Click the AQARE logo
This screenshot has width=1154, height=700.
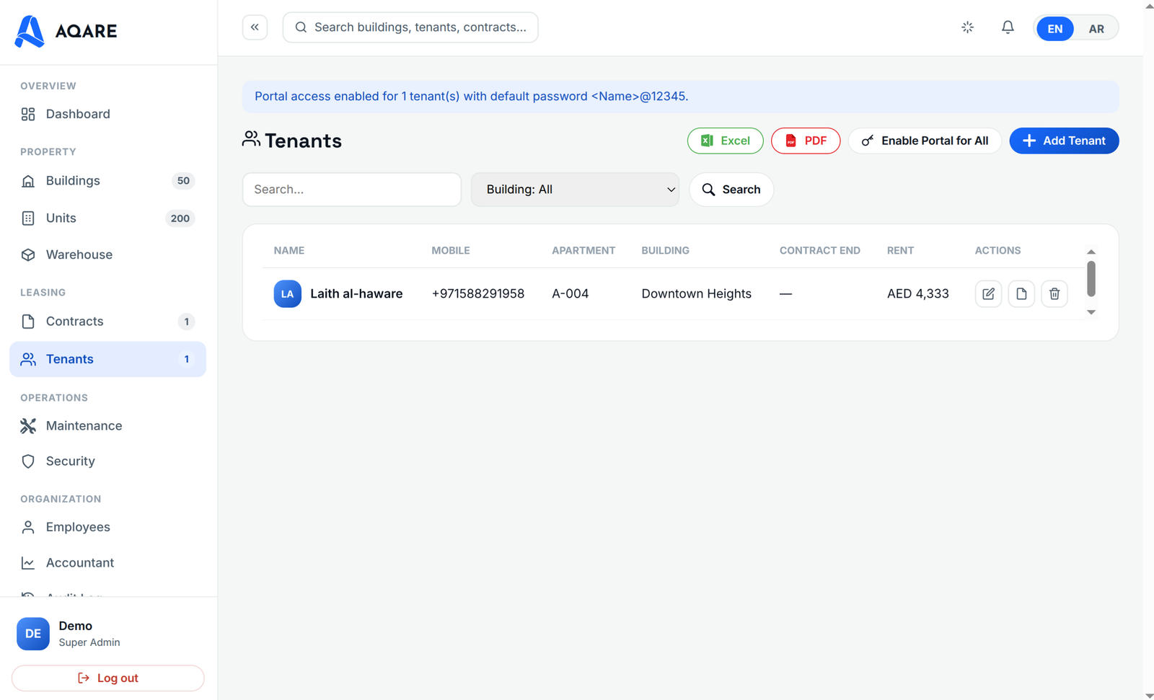tap(66, 31)
